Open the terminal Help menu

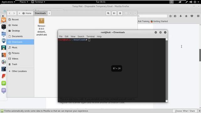tap(99, 36)
